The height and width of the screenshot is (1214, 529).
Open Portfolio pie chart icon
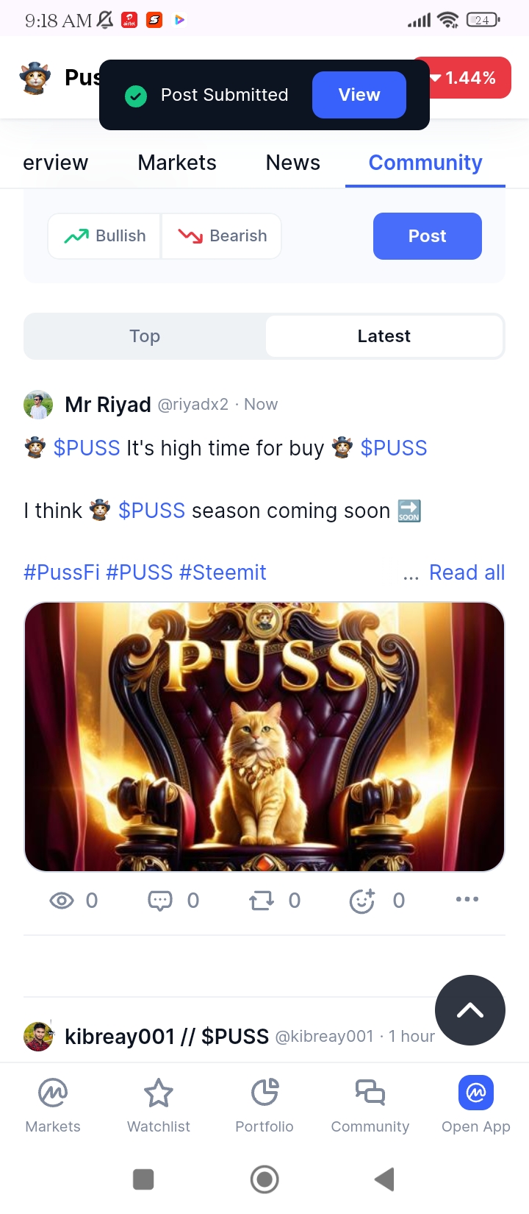(x=264, y=1093)
